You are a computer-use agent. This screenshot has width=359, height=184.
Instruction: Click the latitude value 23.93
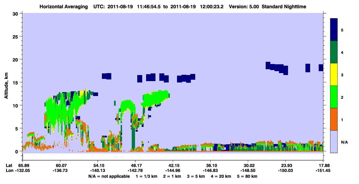pos(286,166)
